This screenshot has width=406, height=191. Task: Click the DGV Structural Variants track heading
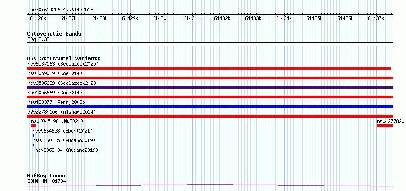[64, 58]
